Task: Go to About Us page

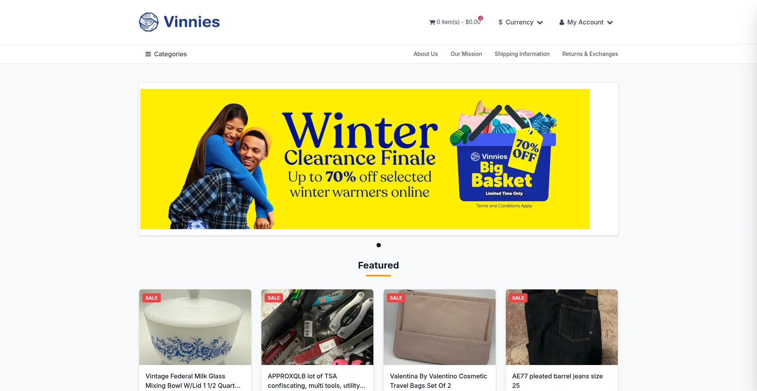Action: [425, 54]
